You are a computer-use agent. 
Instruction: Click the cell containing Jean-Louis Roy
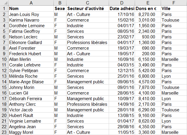(x=31, y=14)
